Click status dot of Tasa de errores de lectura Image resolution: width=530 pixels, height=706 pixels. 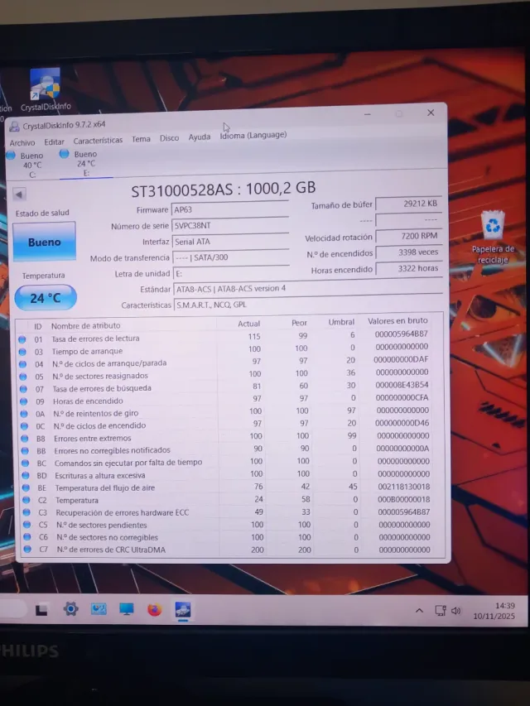(x=22, y=339)
